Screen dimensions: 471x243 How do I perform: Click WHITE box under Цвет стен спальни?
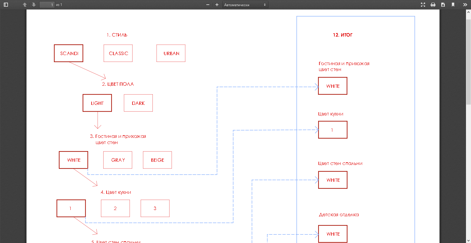333,180
